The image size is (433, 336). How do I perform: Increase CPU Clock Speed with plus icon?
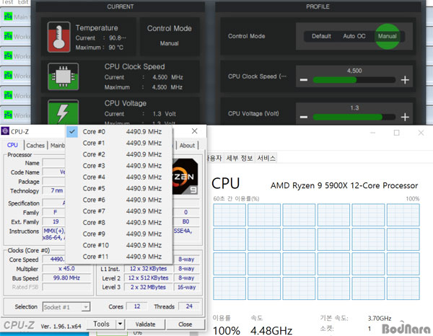(x=405, y=80)
